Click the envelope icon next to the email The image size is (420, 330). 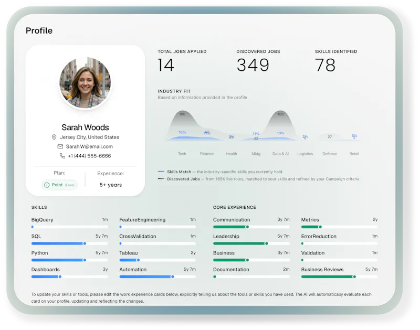click(x=60, y=146)
